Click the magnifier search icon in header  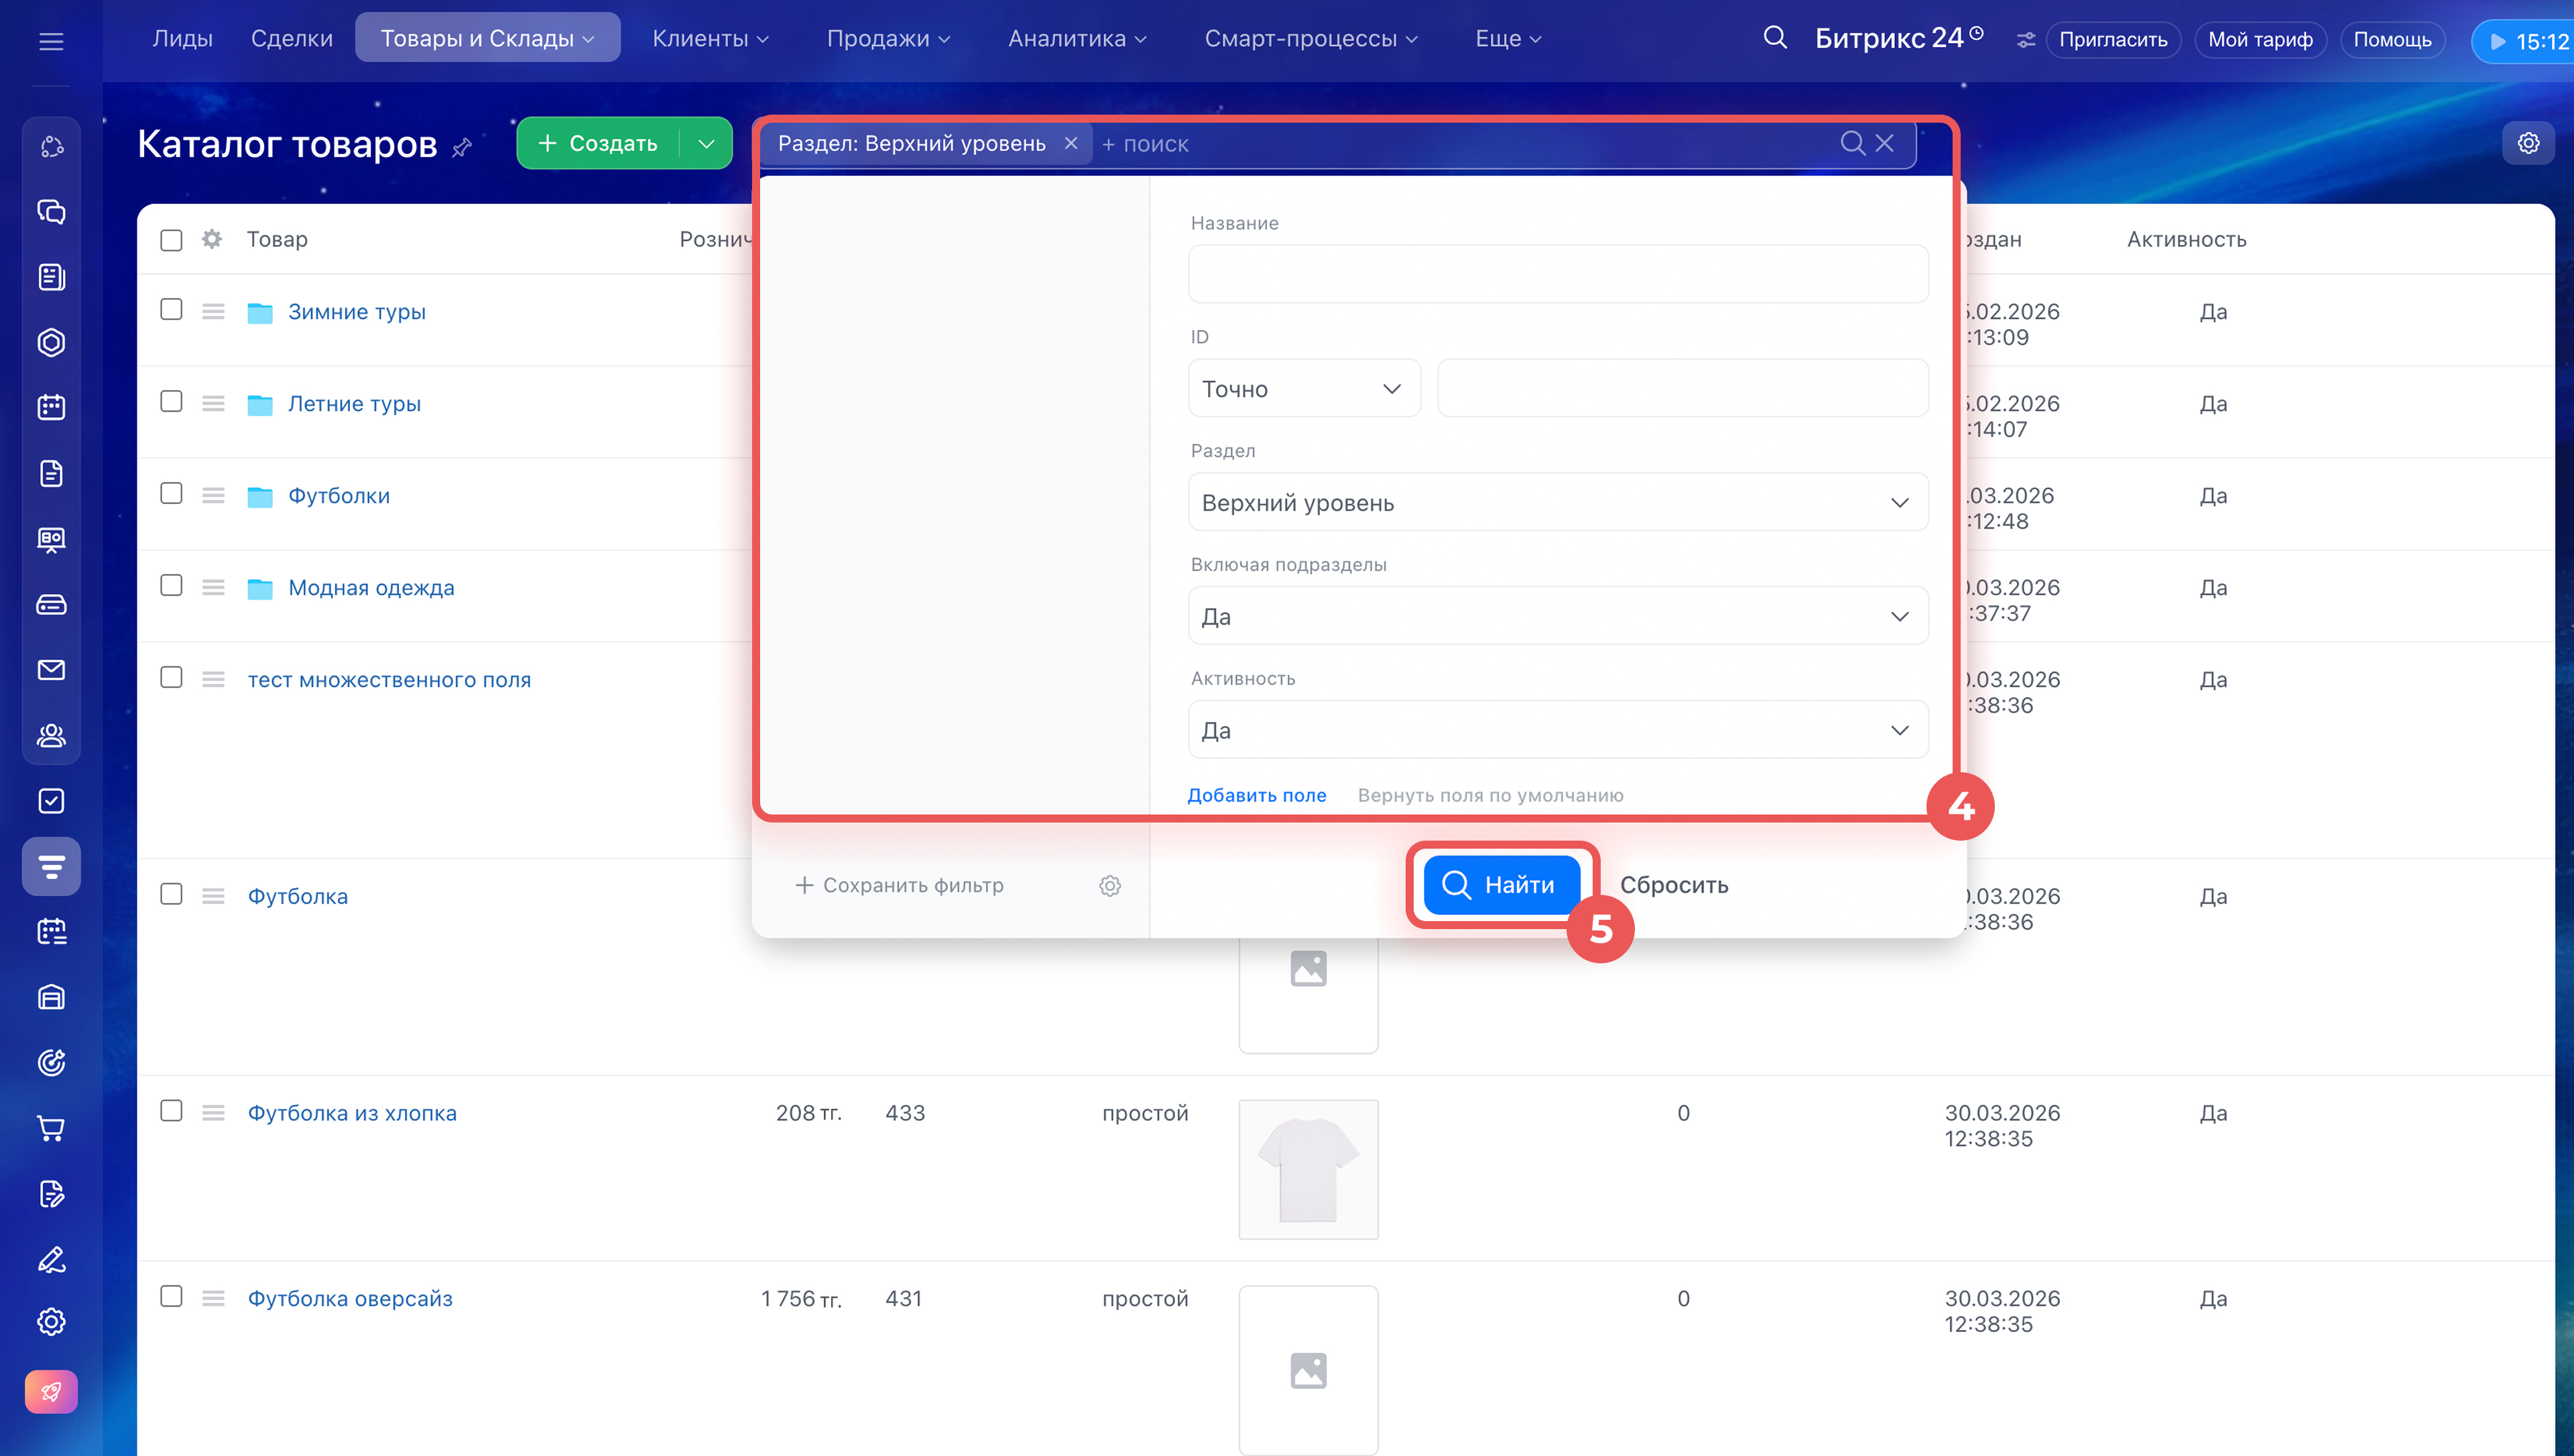pos(1774,38)
